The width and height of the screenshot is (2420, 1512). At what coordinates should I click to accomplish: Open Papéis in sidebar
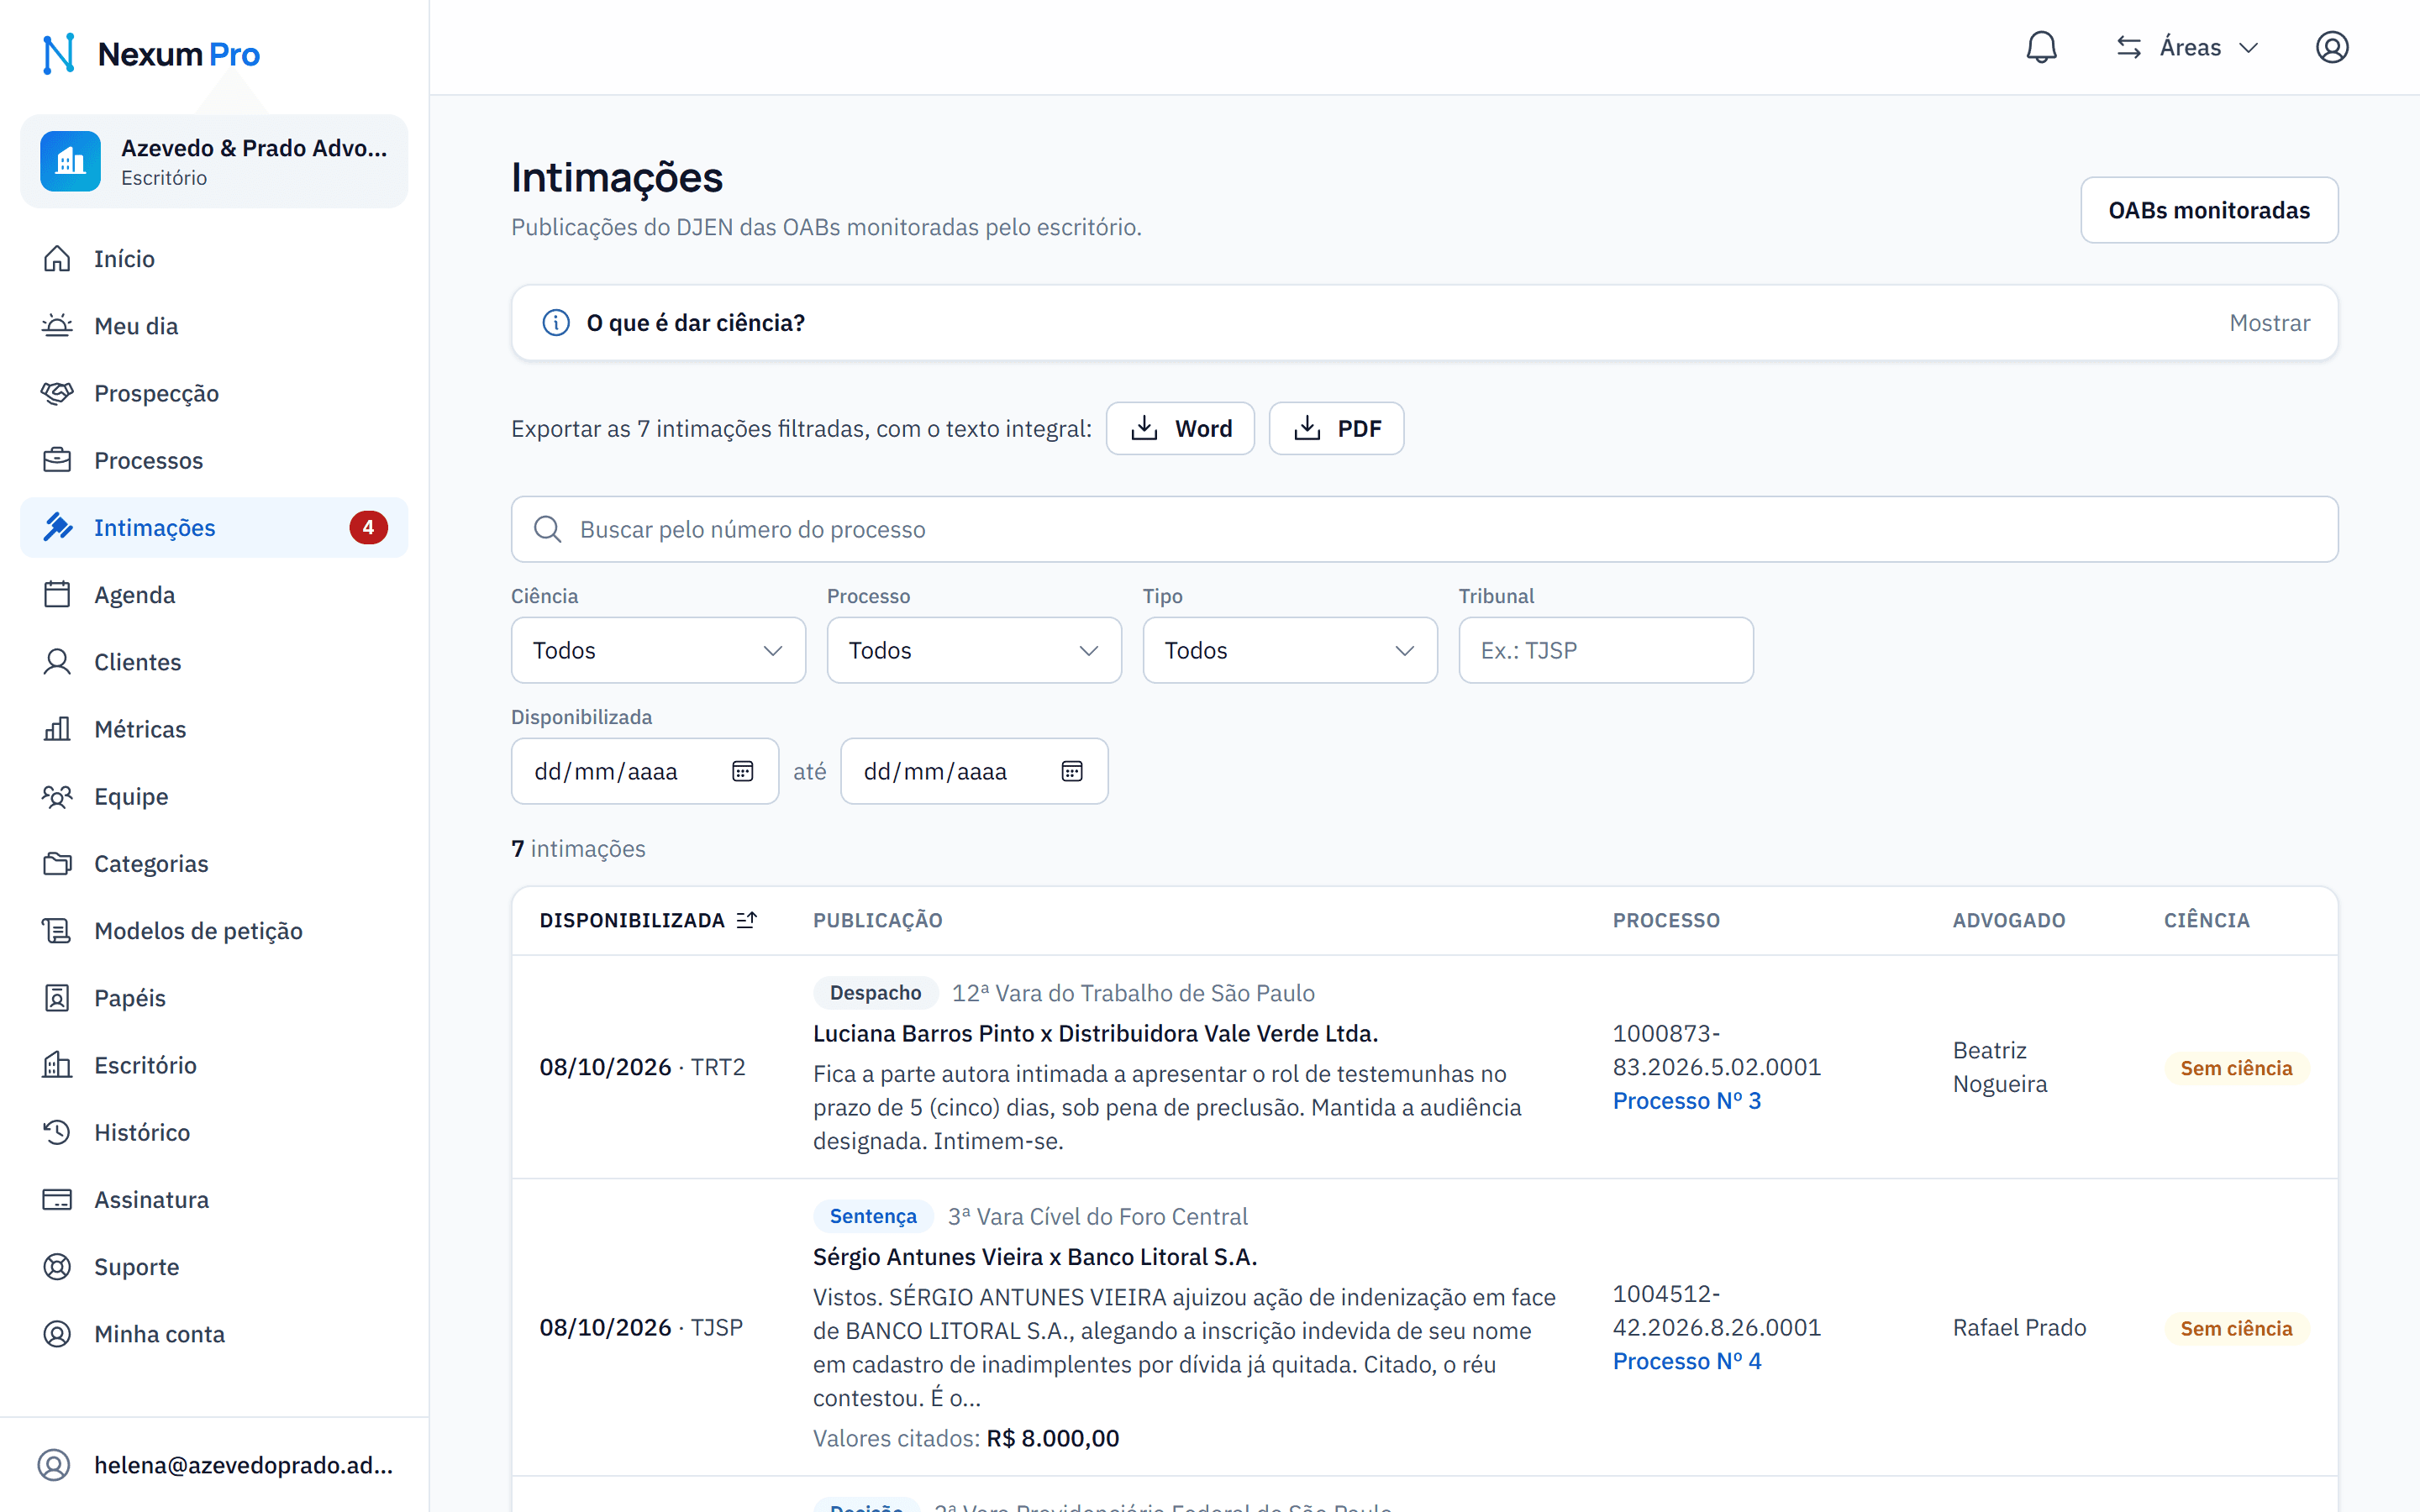tap(214, 998)
